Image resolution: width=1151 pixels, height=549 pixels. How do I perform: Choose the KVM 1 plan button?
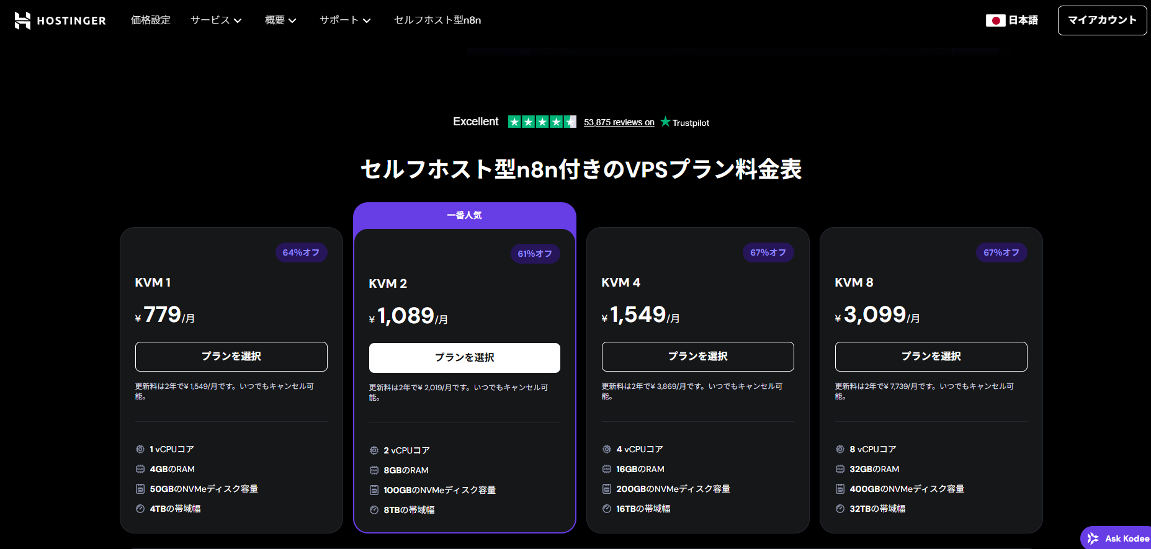[231, 357]
